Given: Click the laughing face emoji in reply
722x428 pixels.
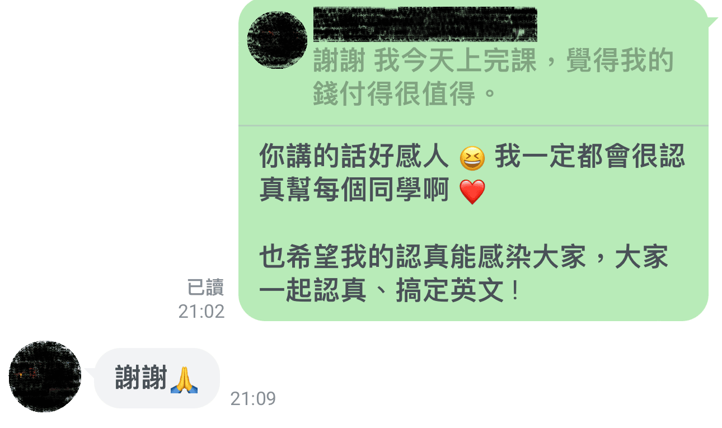Looking at the screenshot, I should point(472,158).
